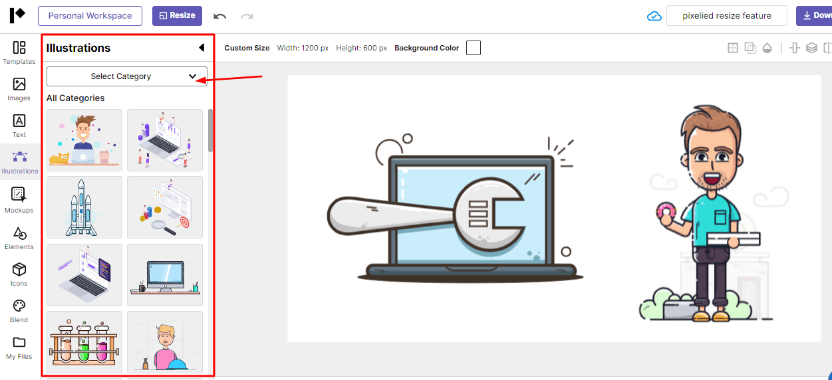Open the Images sidebar panel

click(x=19, y=89)
